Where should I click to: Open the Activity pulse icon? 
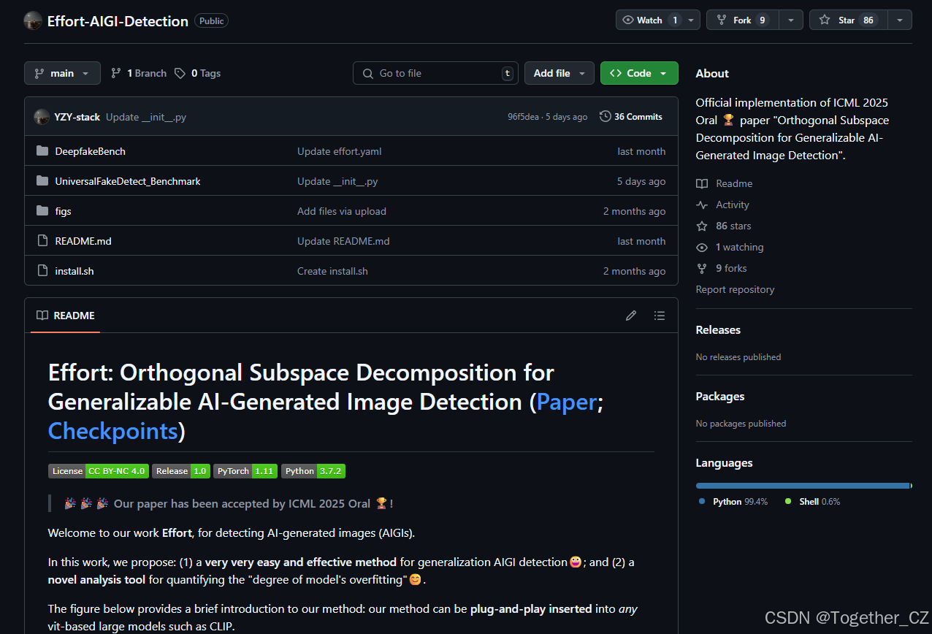[702, 205]
